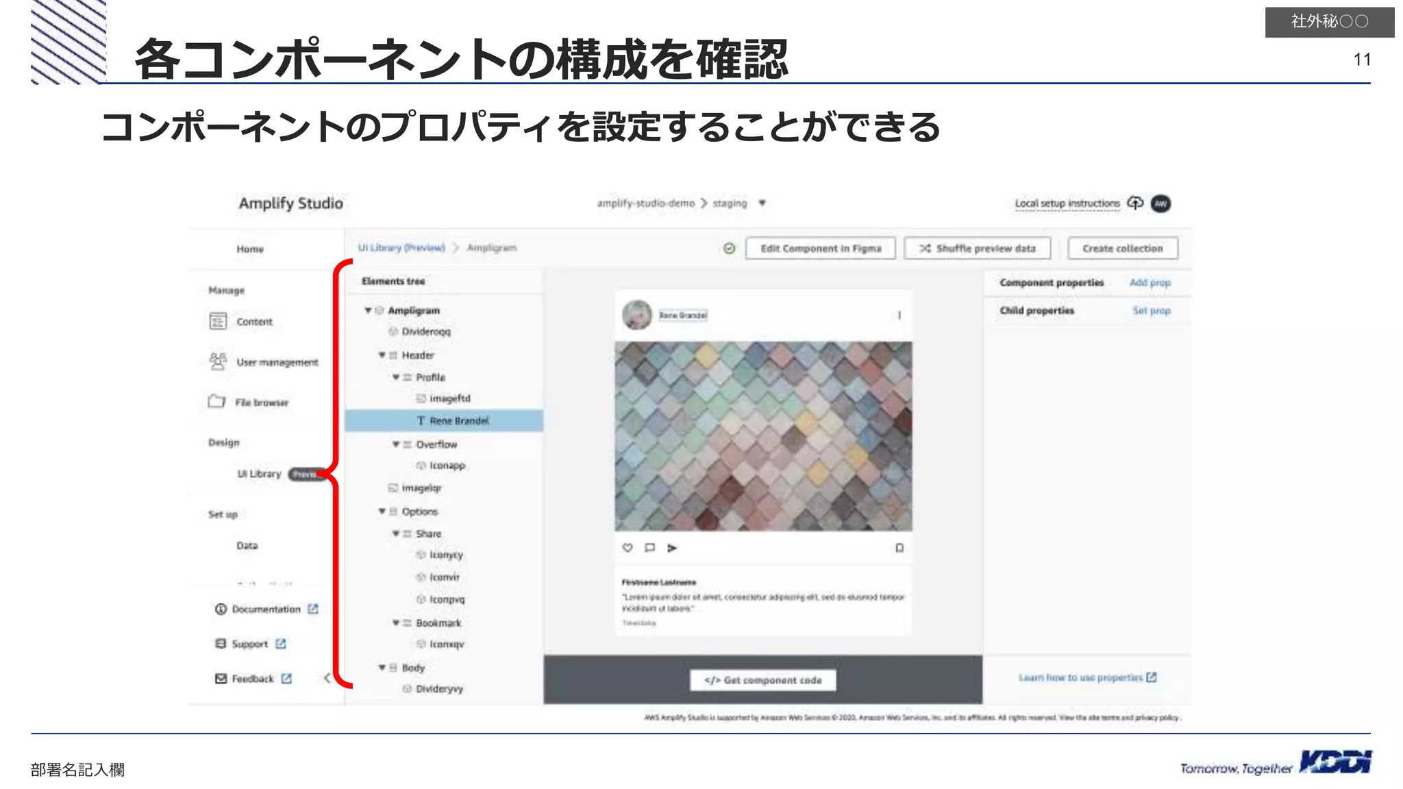Collapse the Options tree node
Screen dimensions: 1403x789
point(382,511)
